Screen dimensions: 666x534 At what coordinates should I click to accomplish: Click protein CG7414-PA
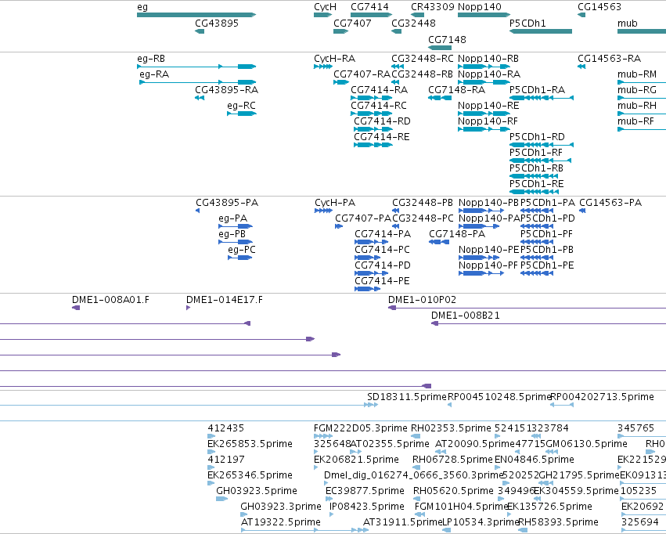coord(371,242)
